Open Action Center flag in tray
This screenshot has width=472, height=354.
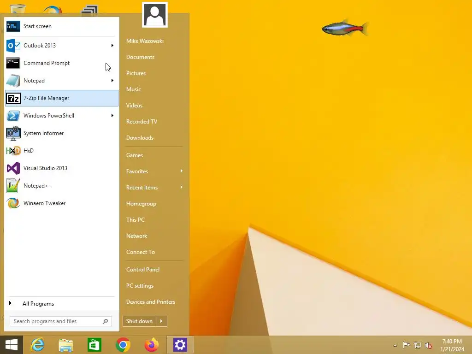pos(406,345)
